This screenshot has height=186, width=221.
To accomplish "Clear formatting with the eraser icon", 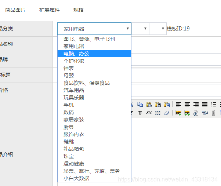I will (167, 113).
